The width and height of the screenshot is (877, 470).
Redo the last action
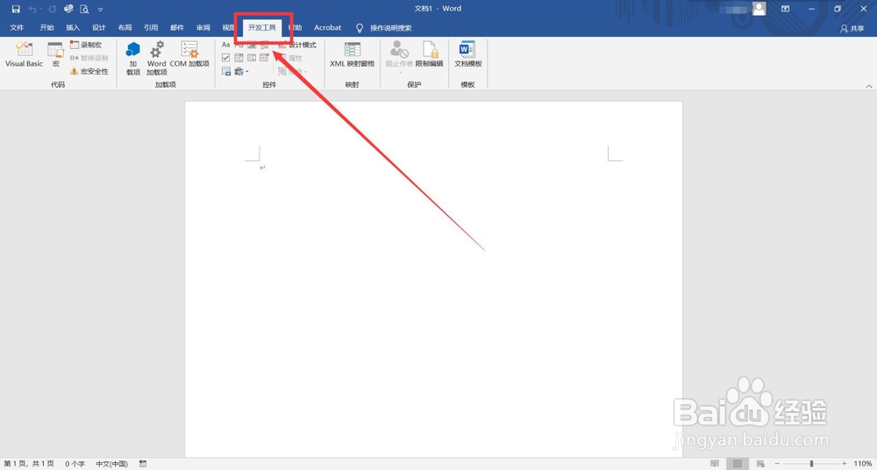pos(52,9)
